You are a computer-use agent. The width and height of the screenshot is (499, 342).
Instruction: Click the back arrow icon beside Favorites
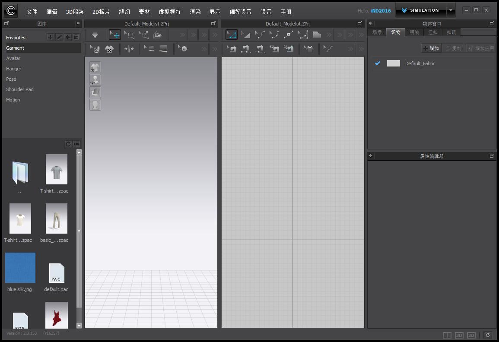[68, 37]
